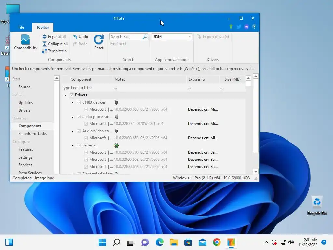The height and width of the screenshot is (250, 333).
Task: Open the Recycle Bin desktop icon
Action: pyautogui.click(x=317, y=205)
